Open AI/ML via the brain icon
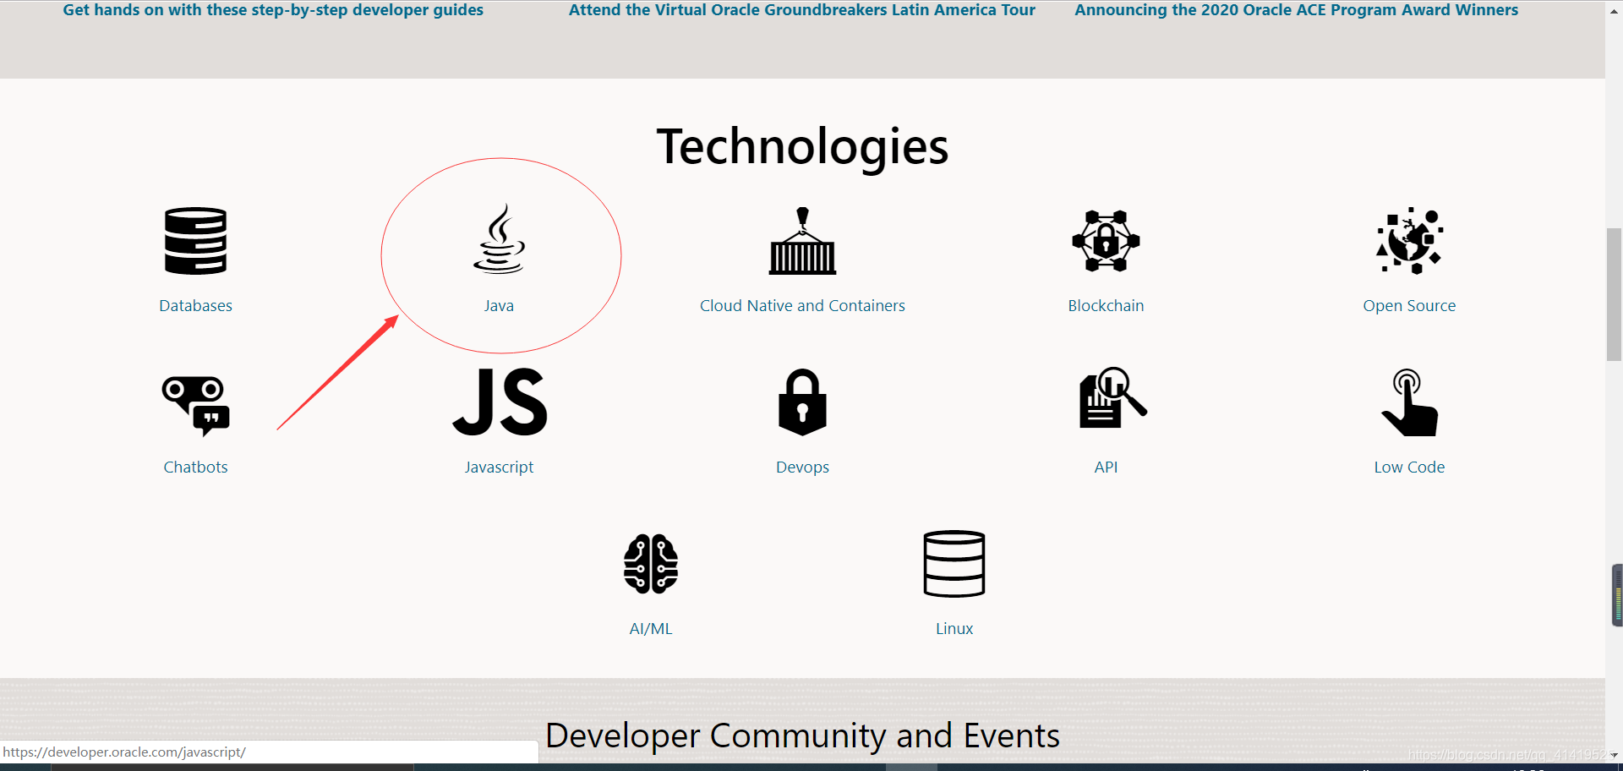The width and height of the screenshot is (1623, 771). [x=649, y=564]
